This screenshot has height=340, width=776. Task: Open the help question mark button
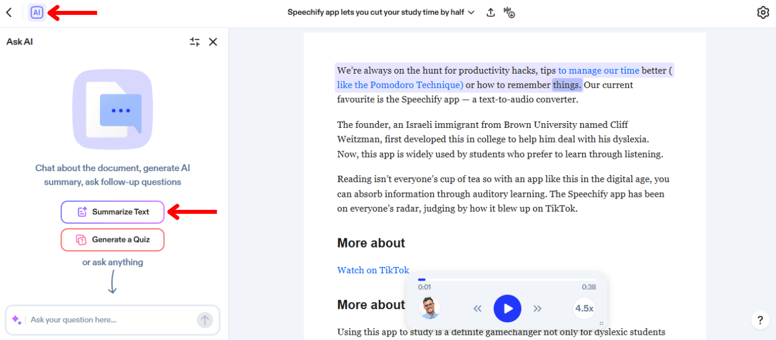(760, 320)
